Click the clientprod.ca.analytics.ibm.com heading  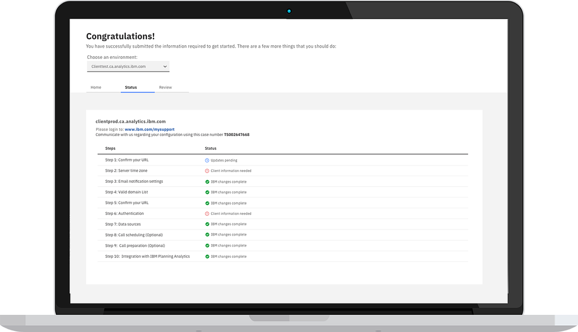130,121
